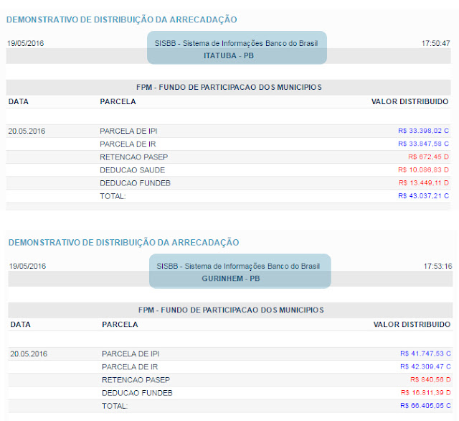Viewport: 459px width, 421px height.
Task: Click the timestamp 17:53:16
Action: pyautogui.click(x=437, y=267)
